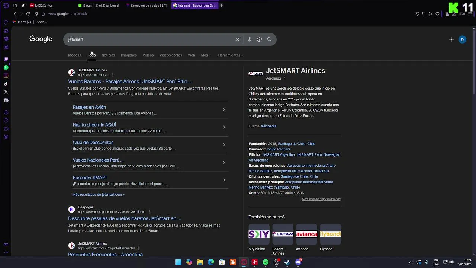Expand the Más search filter dropdown
This screenshot has width=476, height=268.
tap(206, 55)
